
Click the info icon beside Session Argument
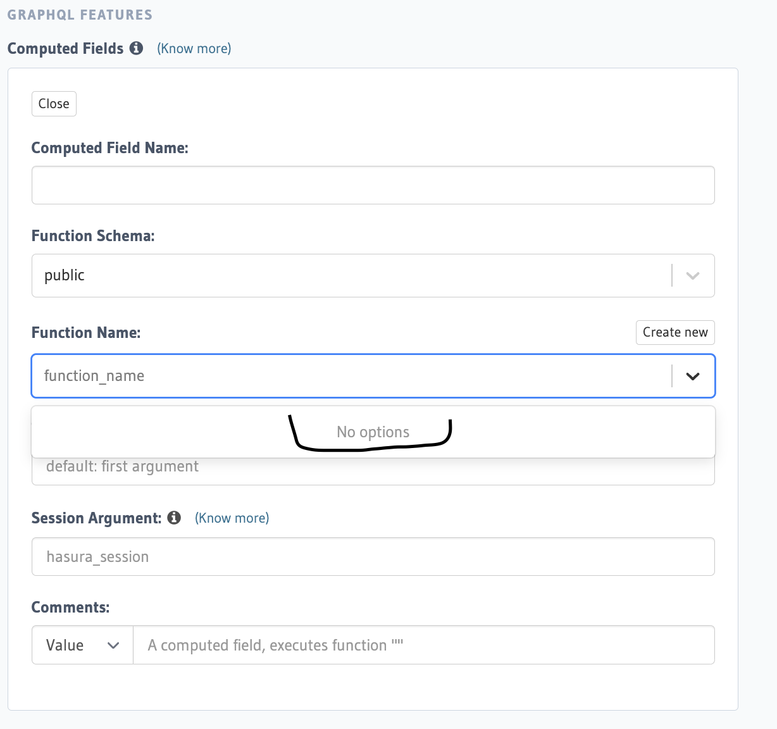[x=174, y=518]
